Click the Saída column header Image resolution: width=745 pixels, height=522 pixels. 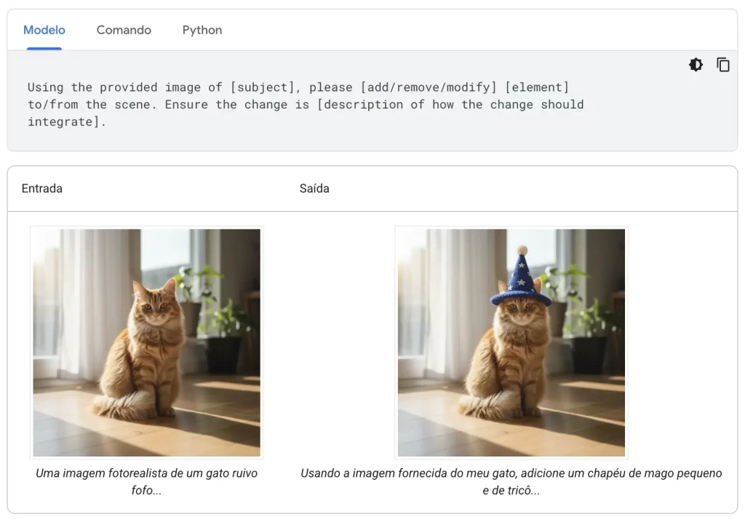314,189
